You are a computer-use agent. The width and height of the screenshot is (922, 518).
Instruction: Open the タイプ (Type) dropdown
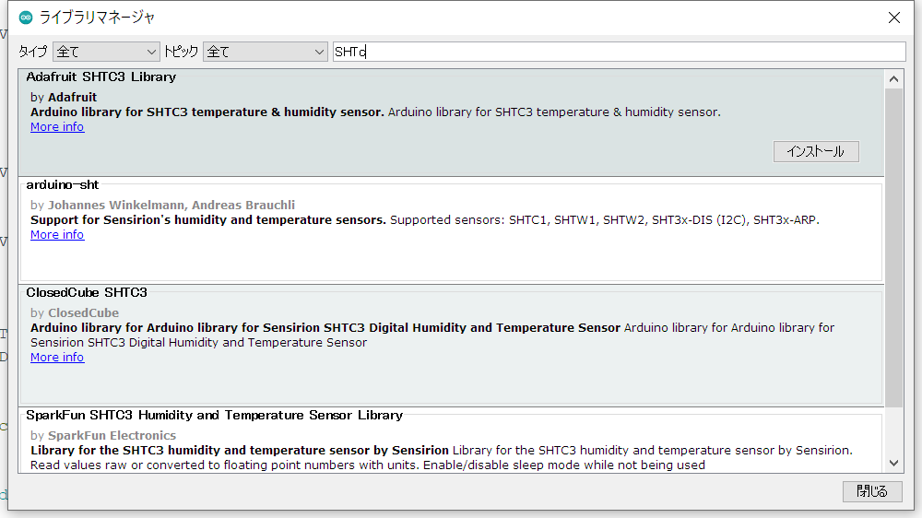[x=106, y=52]
